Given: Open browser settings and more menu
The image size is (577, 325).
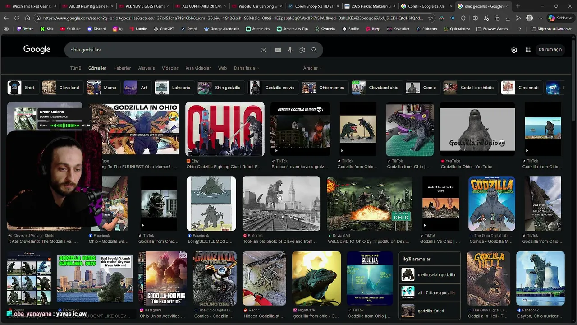Looking at the screenshot, I should (x=541, y=18).
